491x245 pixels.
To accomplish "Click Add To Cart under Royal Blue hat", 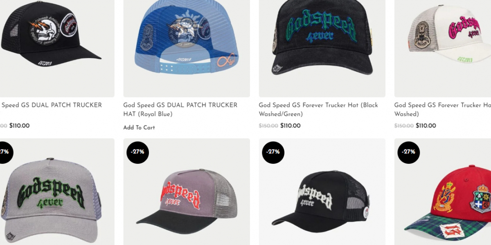I will 139,128.
